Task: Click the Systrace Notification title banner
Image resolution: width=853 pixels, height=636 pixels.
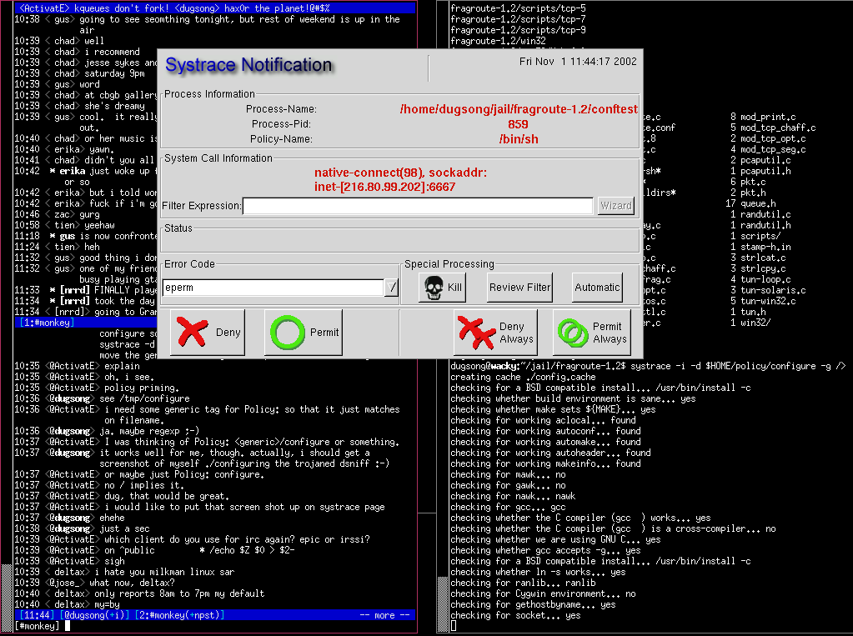Action: (248, 65)
